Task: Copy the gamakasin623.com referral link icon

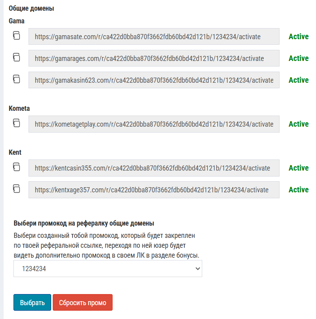Action: pos(16,79)
